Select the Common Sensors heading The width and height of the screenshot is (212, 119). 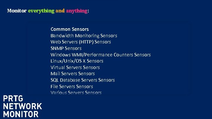69,29
